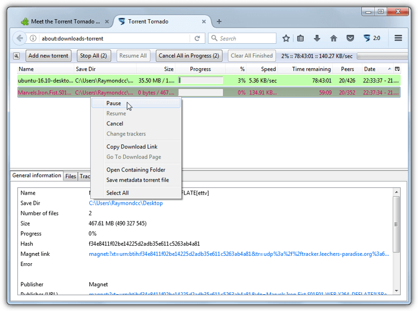This screenshot has height=311, width=418.
Task: Click the bookmark star icon
Action: coord(286,38)
